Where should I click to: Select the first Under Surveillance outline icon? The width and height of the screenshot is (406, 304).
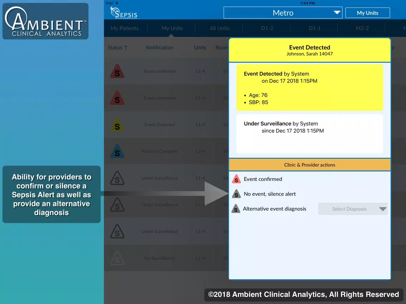[x=117, y=178]
